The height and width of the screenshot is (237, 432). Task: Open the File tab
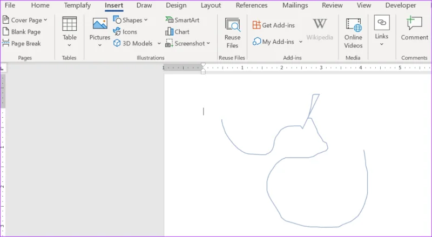tap(10, 5)
